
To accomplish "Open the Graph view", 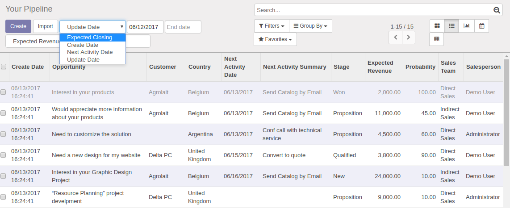I will click(x=467, y=26).
